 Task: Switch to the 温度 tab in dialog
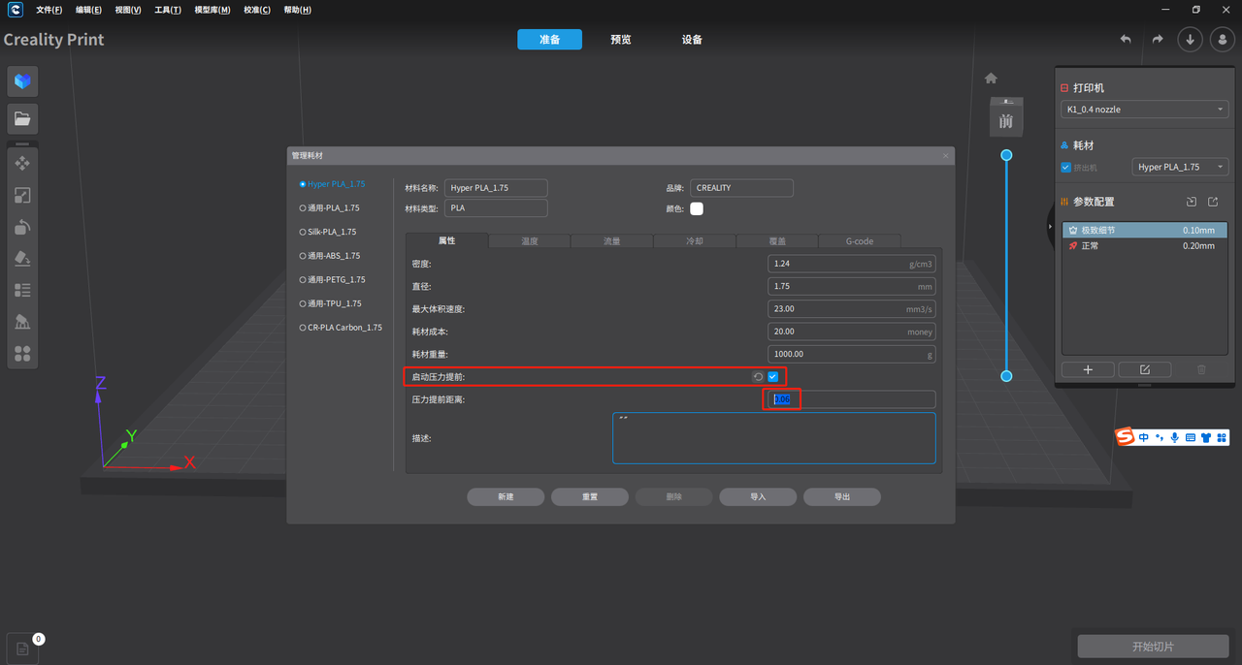(530, 240)
